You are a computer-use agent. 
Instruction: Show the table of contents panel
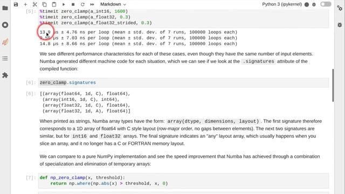click(5, 59)
